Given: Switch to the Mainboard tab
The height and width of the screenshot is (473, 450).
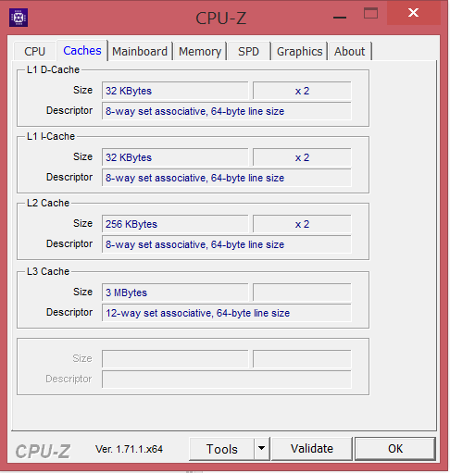Looking at the screenshot, I should coord(140,52).
